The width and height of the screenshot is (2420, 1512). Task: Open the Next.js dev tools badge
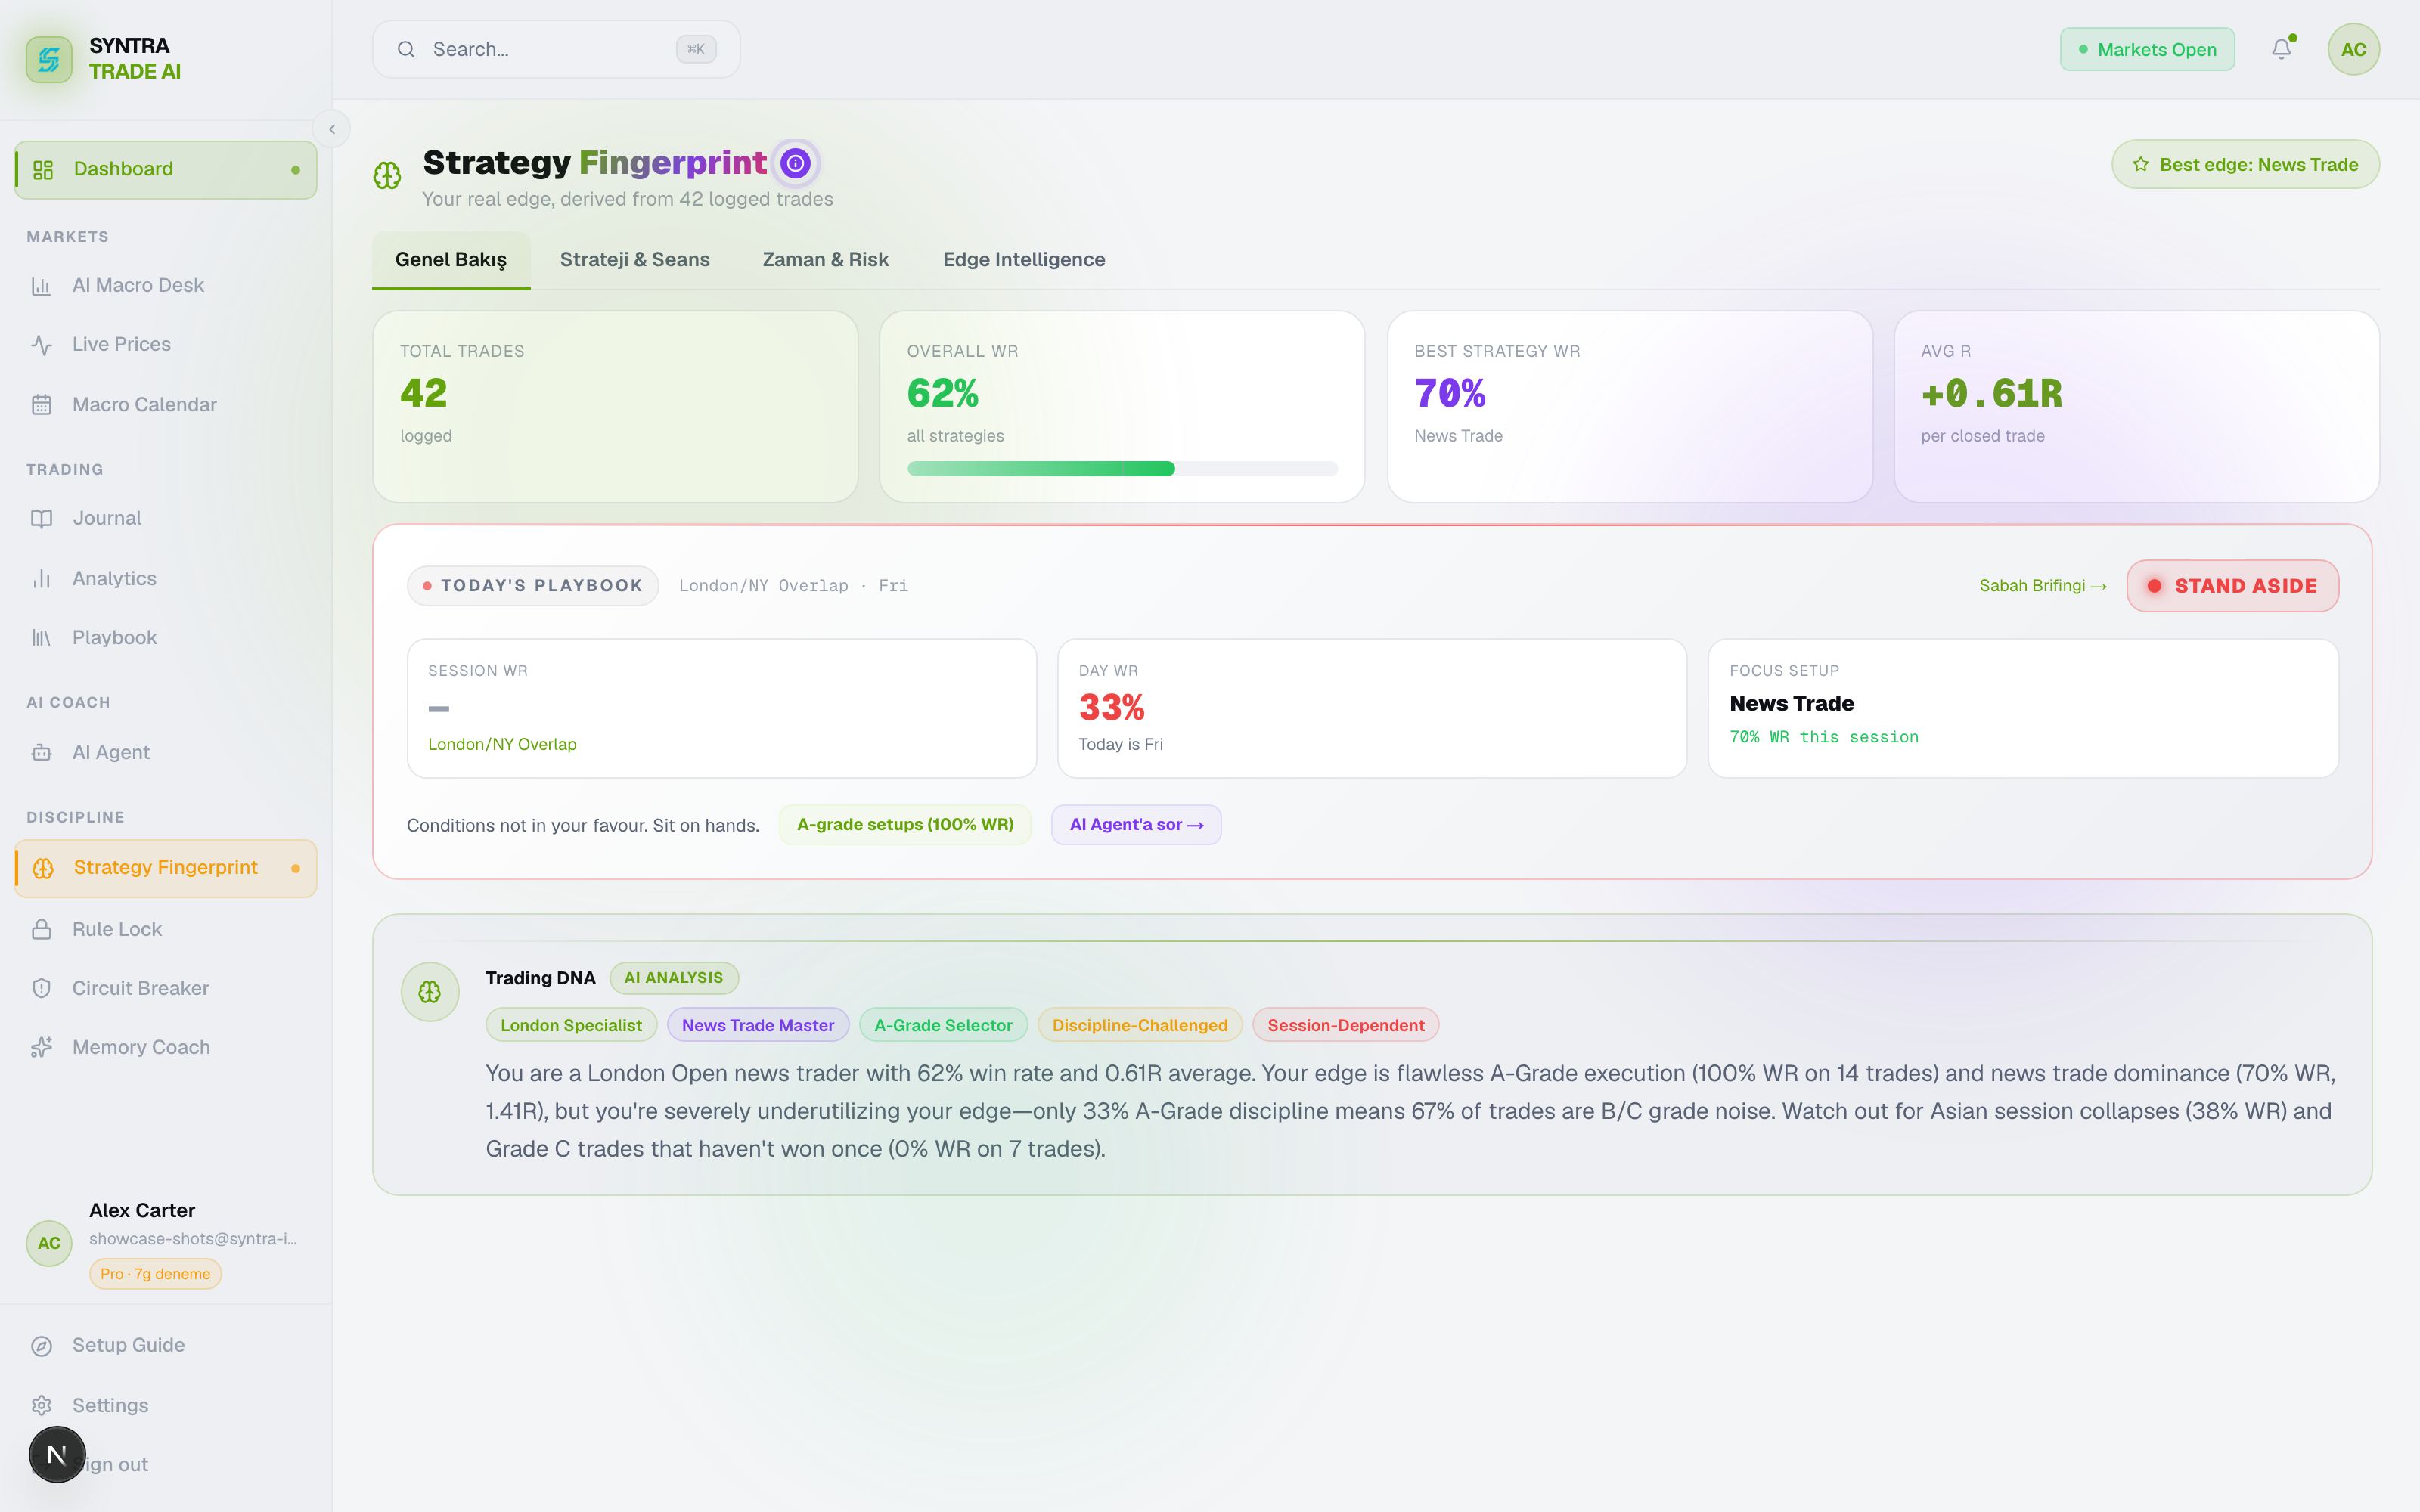tap(57, 1454)
